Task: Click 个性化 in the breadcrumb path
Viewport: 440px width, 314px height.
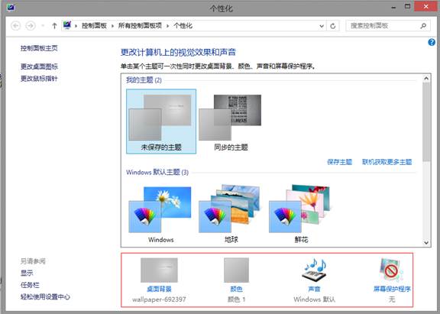Action: pyautogui.click(x=183, y=26)
